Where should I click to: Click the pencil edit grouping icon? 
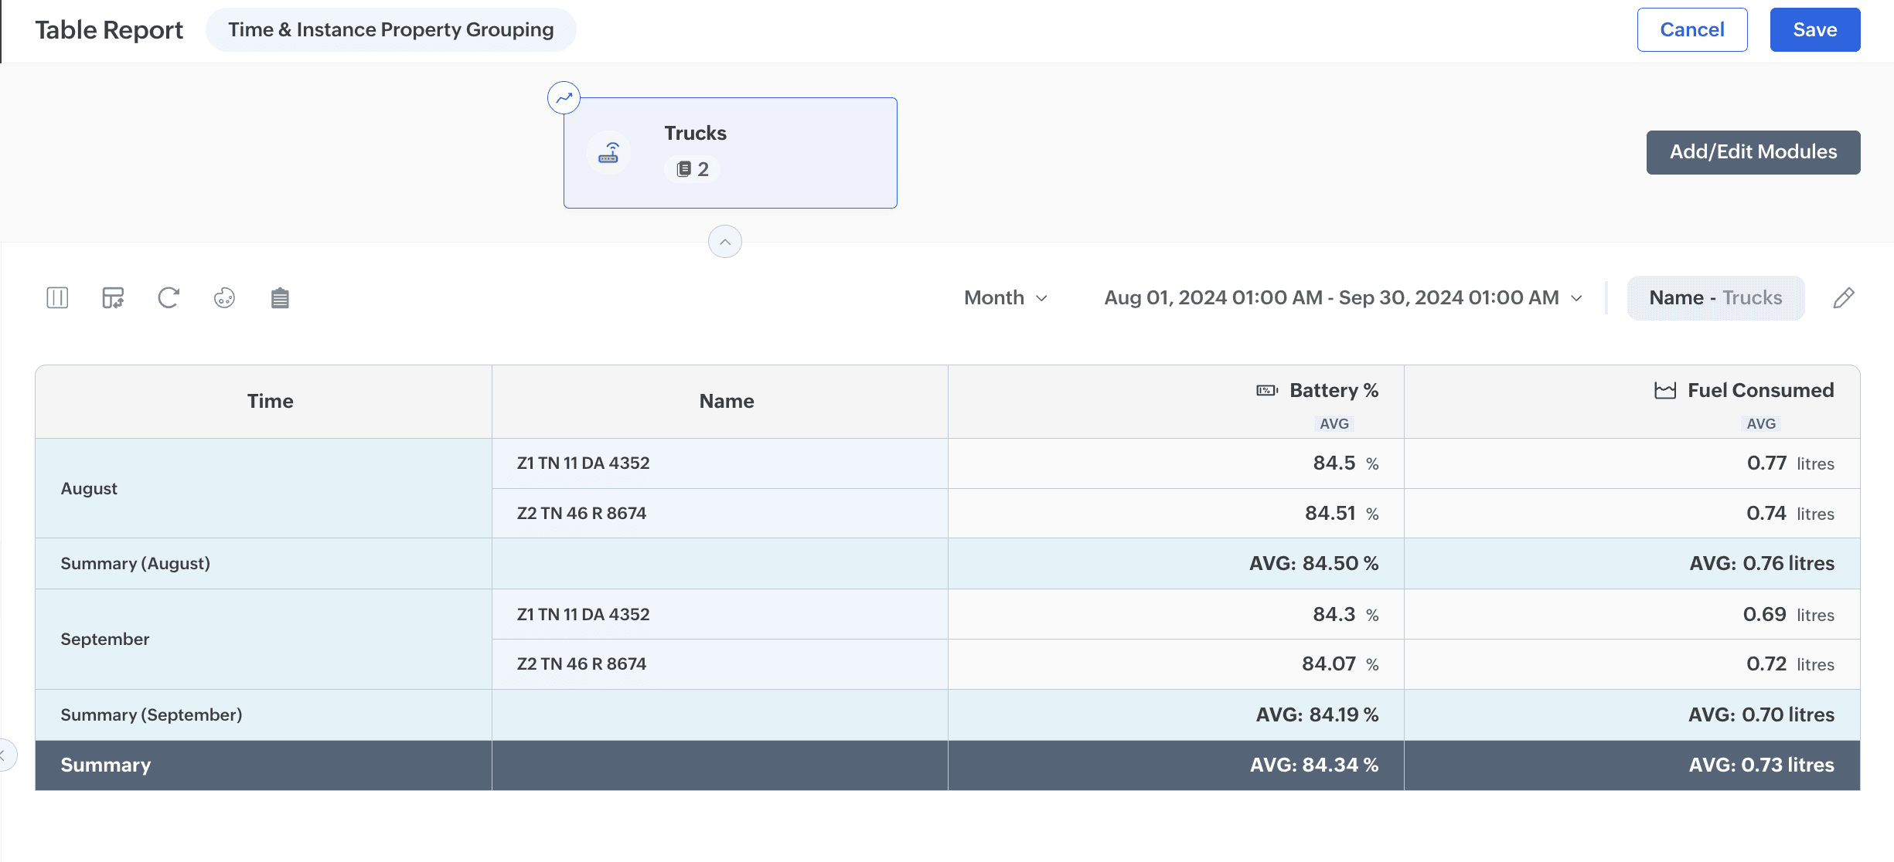click(x=1844, y=297)
